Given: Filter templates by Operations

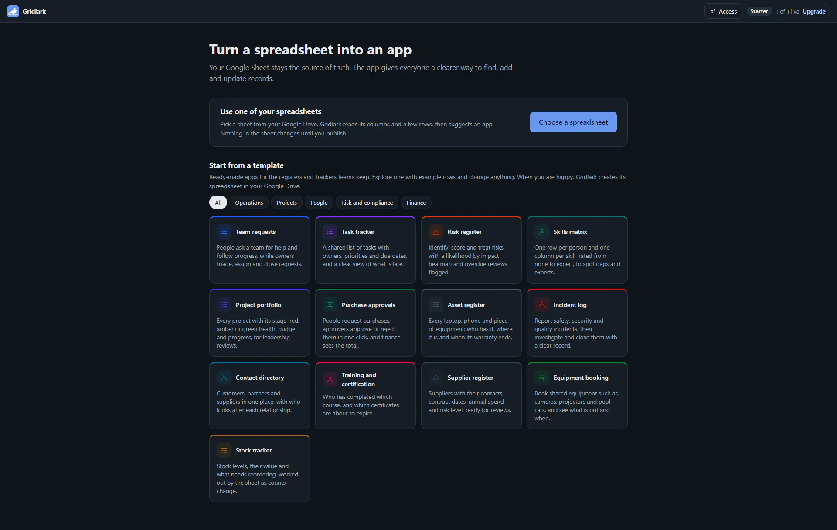Looking at the screenshot, I should tap(249, 203).
